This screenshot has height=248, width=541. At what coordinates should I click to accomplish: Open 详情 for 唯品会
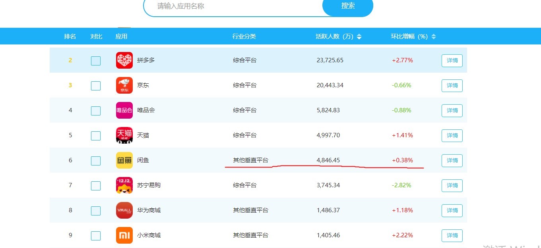452,111
